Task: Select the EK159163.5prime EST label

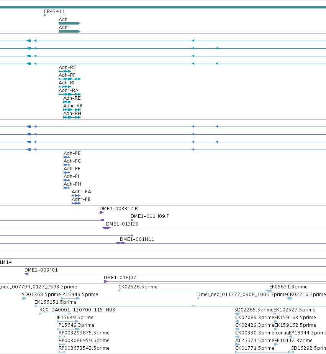Action: click(x=295, y=318)
